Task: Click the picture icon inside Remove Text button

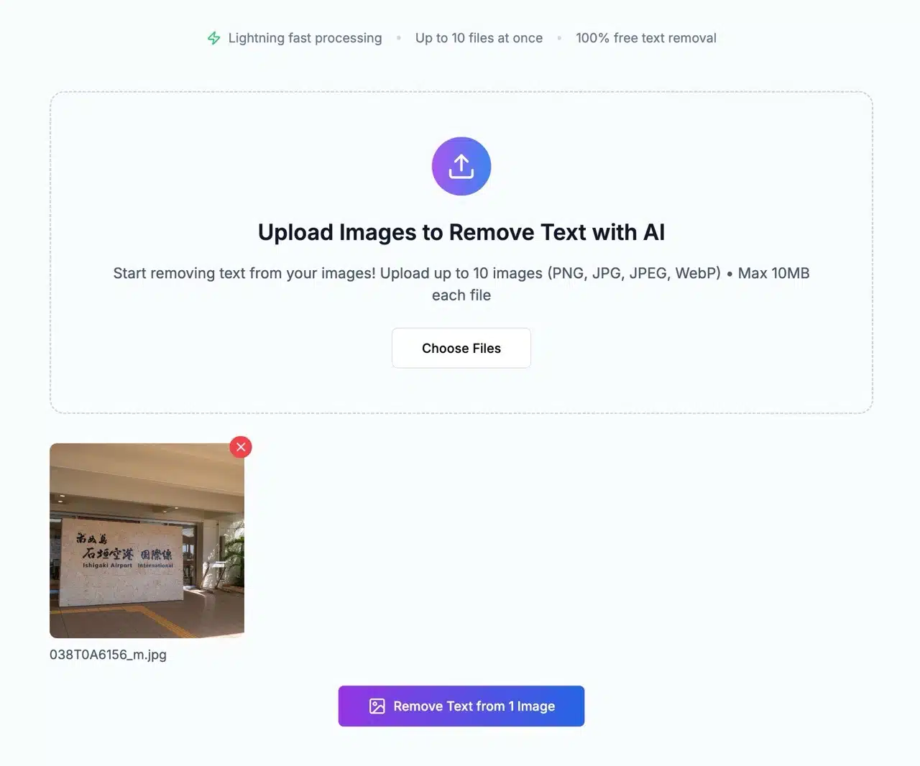Action: [x=377, y=706]
